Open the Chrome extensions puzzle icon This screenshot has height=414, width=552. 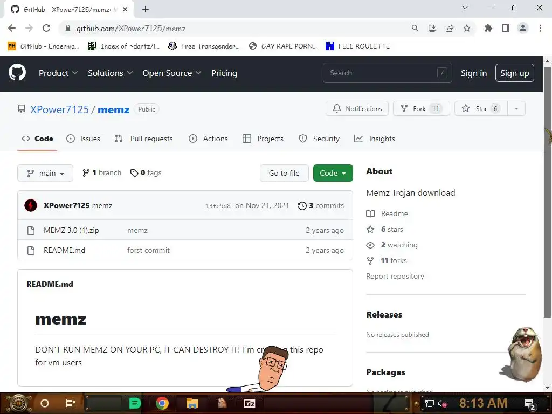tap(488, 28)
